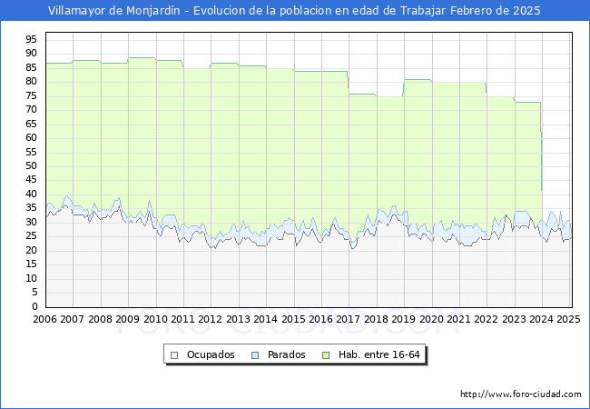Screen dimensions: 590x409
Task: Click the 2021 x-axis year label
Action: [x=458, y=319]
